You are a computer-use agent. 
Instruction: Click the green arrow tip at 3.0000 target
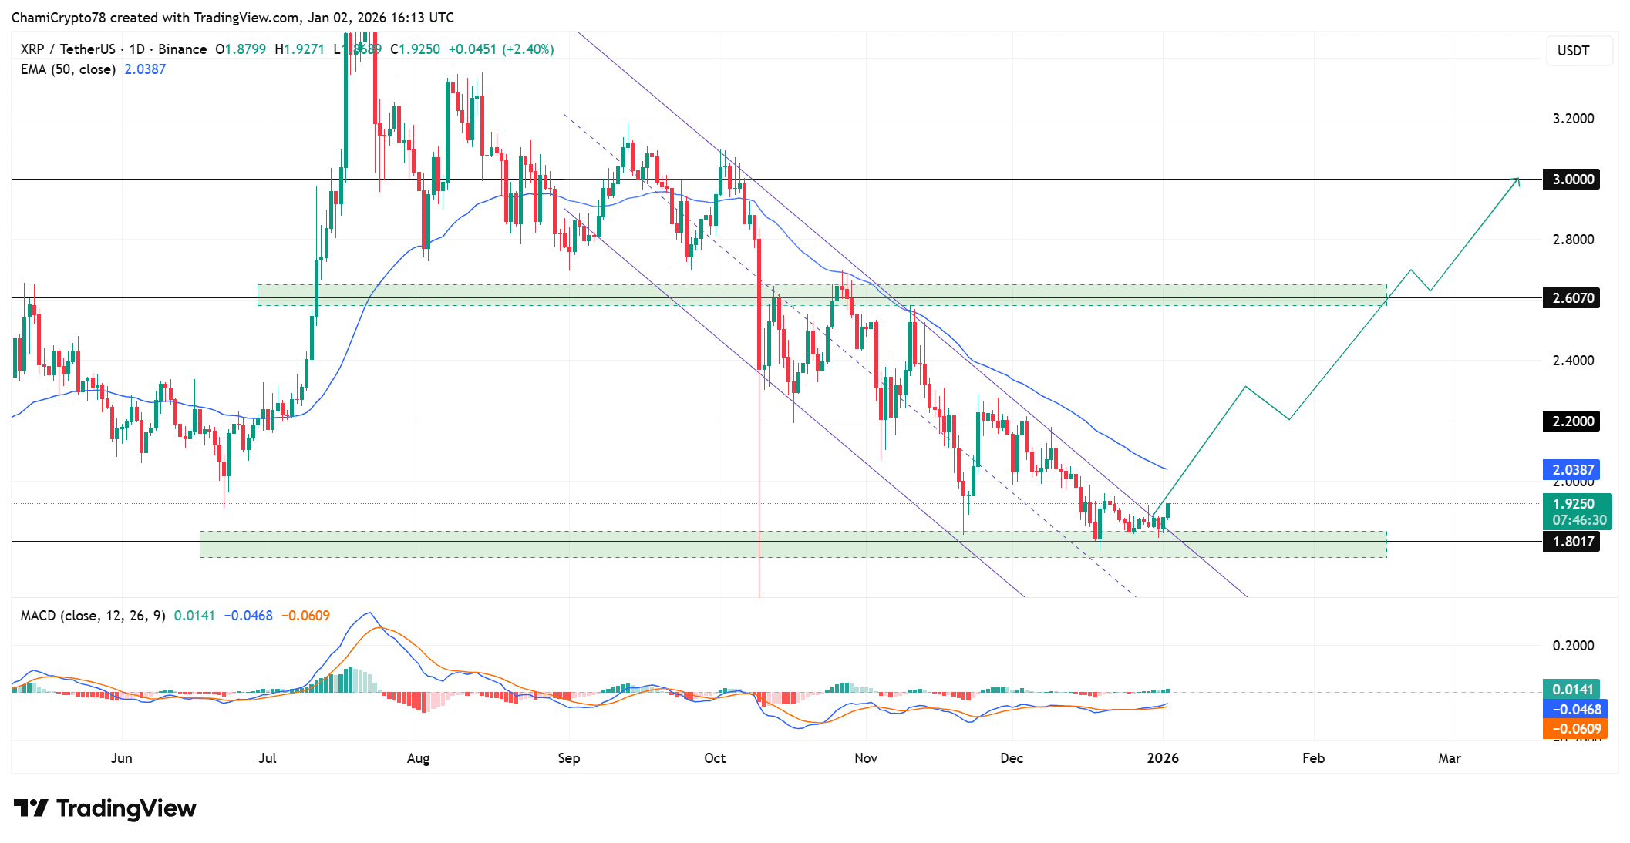(1518, 180)
